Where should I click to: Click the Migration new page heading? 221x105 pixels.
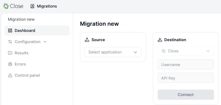[x=99, y=24]
